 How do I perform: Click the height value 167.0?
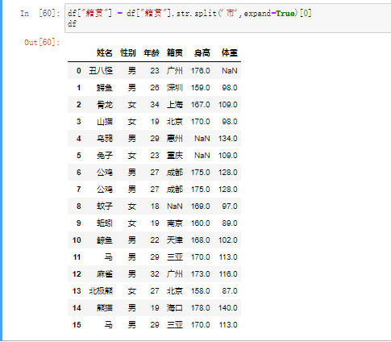(x=201, y=105)
